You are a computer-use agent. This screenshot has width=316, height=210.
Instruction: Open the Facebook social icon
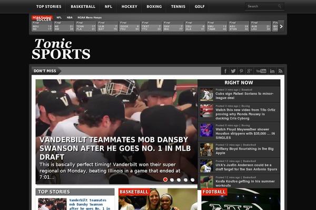(225, 71)
